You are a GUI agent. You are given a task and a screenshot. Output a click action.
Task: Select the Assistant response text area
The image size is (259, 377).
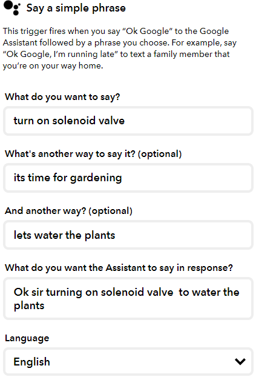[128, 299]
